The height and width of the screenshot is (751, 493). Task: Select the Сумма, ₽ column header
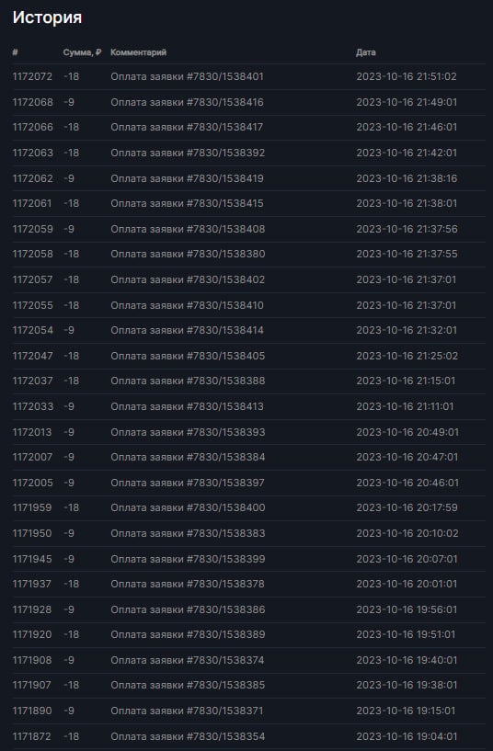(x=82, y=52)
